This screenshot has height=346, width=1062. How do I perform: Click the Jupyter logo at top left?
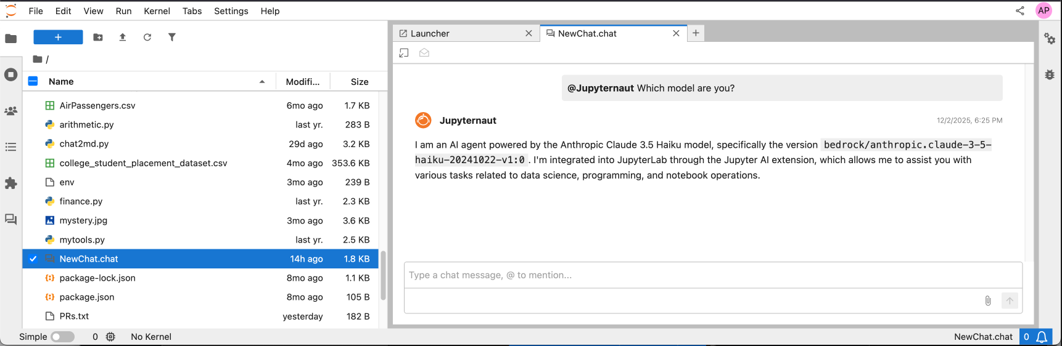[x=10, y=10]
